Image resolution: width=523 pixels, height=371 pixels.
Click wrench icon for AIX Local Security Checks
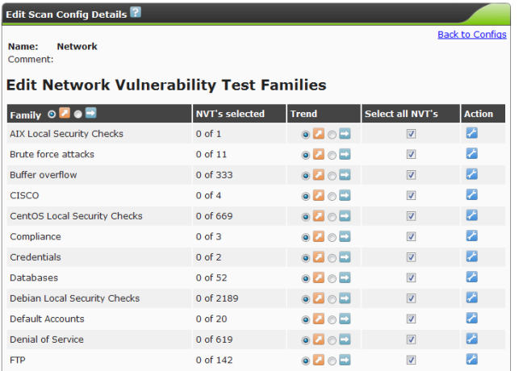(472, 133)
